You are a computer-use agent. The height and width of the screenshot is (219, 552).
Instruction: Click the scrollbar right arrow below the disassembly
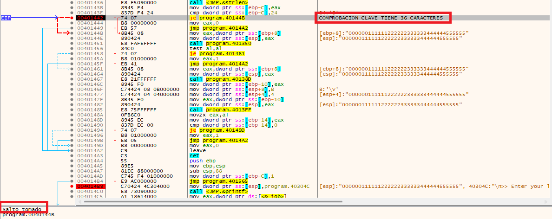pyautogui.click(x=545, y=202)
